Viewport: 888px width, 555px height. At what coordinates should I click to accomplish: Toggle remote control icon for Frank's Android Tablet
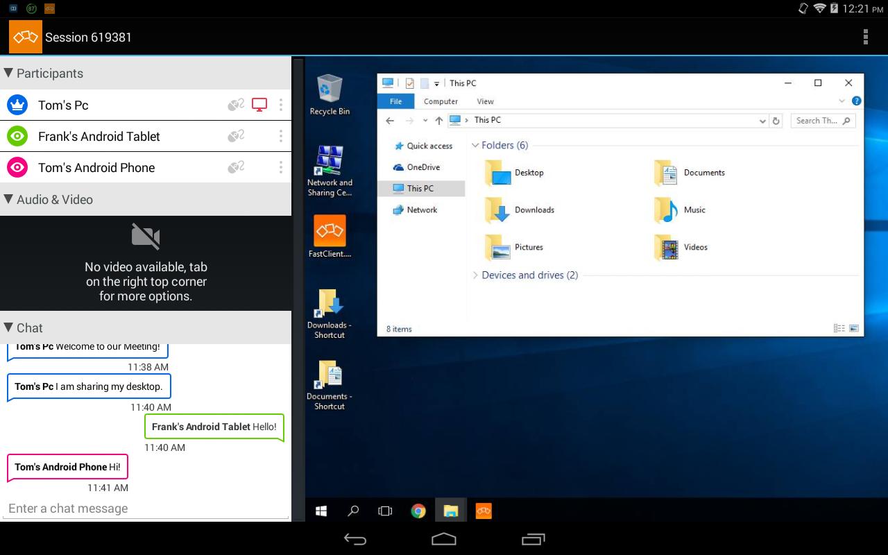[236, 136]
